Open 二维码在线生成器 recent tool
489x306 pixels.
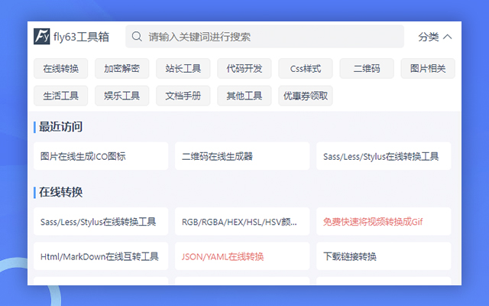(x=242, y=156)
